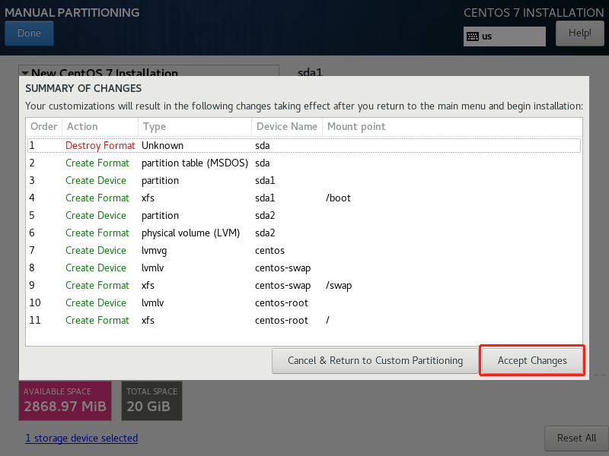This screenshot has width=609, height=456.
Task: Select row 10 Create Device centos-root
Action: [x=304, y=302]
